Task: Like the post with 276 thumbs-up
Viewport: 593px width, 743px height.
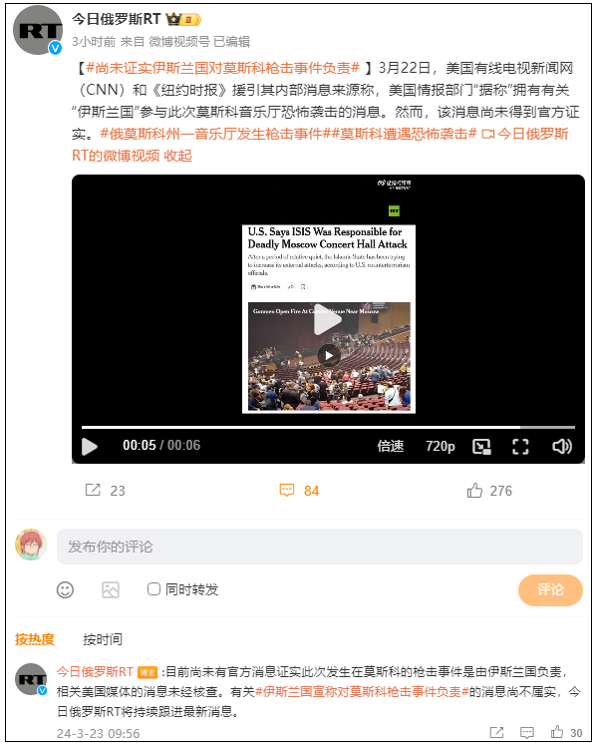Action: tap(474, 490)
